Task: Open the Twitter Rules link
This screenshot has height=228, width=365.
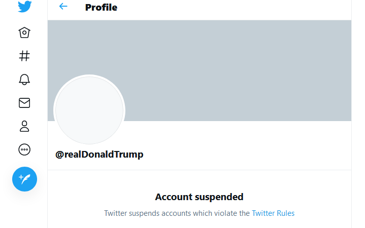Action: [273, 213]
